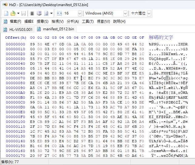
Task: Click the Open disk icon
Action: click(x=39, y=13)
